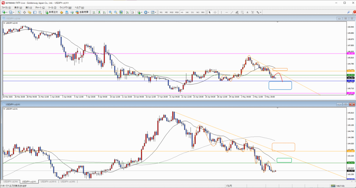Switch to the M15 timeframe button
The height and width of the screenshot is (188, 356).
click(x=171, y=12)
